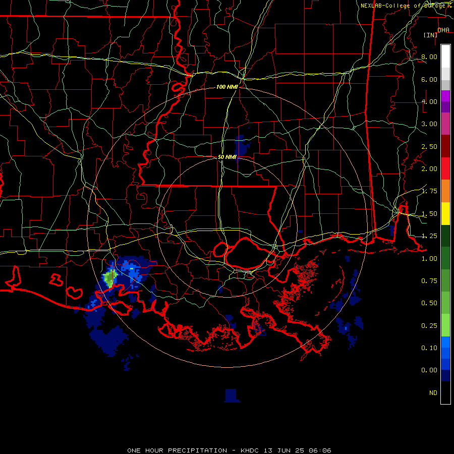Click the "2.50" legend value
454x454 pixels.
pos(429,146)
